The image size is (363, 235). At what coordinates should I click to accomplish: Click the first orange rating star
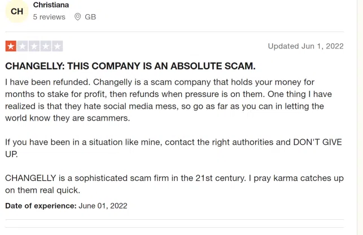click(x=11, y=46)
